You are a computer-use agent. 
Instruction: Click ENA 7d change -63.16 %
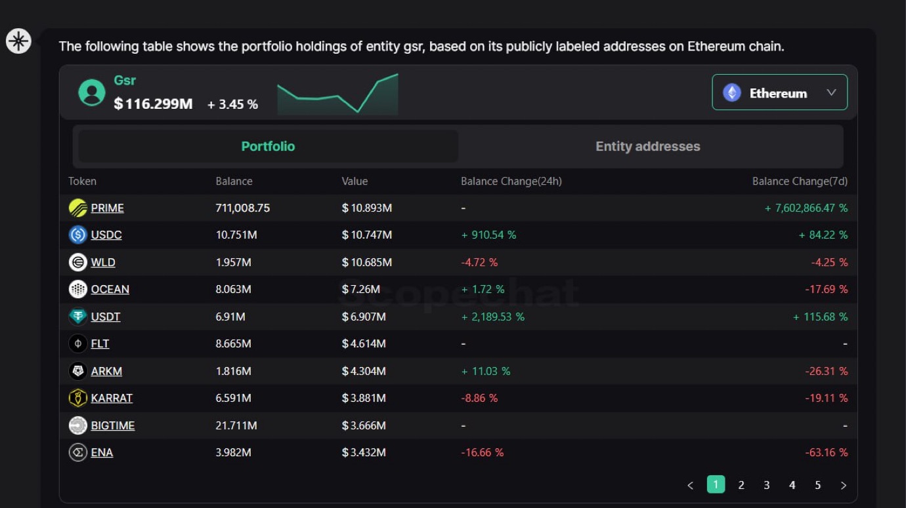pos(827,452)
